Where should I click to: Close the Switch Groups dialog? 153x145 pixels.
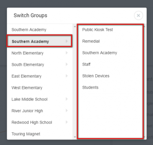138,15
